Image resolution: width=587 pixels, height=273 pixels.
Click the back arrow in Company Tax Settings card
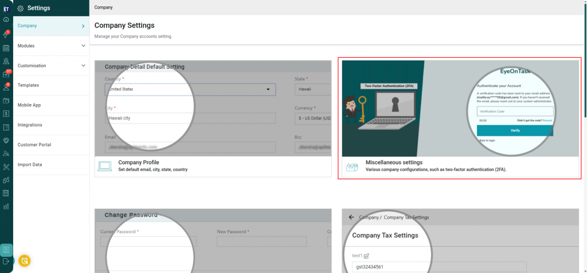click(351, 217)
